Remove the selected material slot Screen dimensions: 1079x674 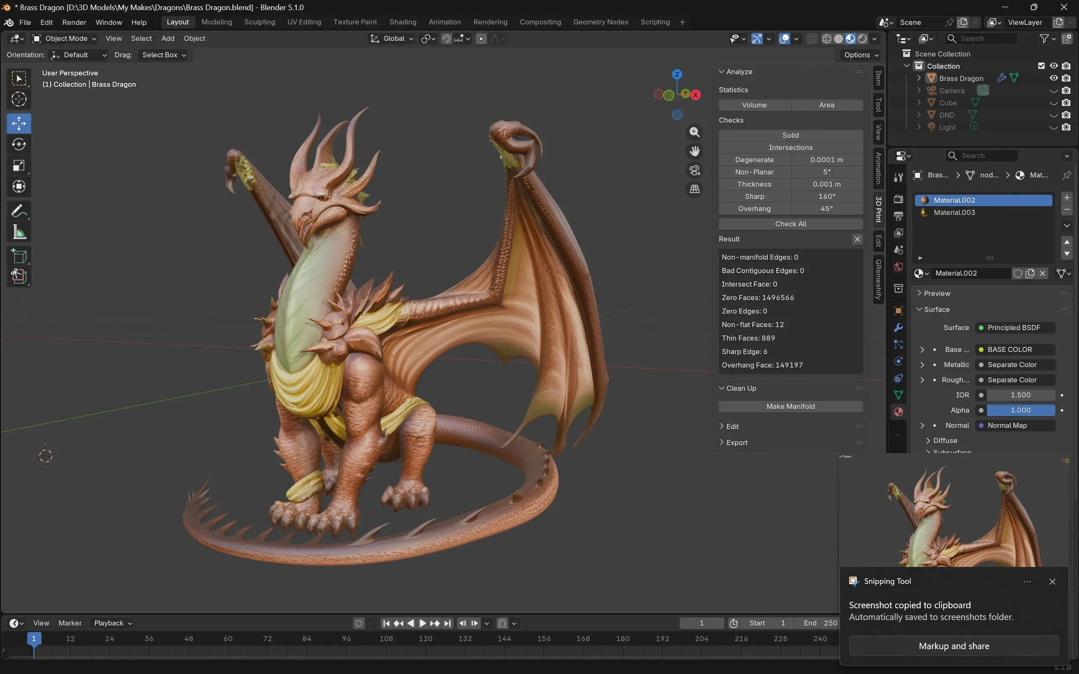(1066, 209)
